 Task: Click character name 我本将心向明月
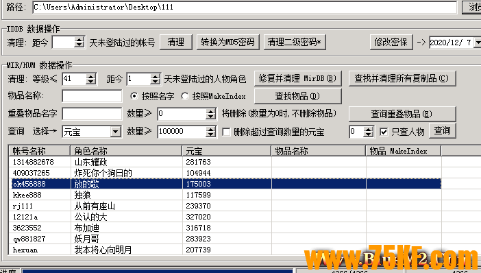click(103, 250)
